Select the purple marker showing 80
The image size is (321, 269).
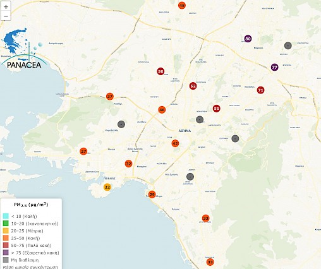[248, 39]
